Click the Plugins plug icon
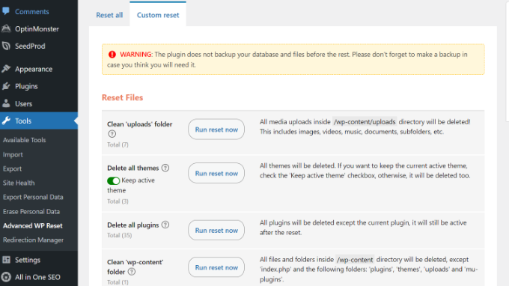Screen dimensions: 509x286 pos(6,86)
